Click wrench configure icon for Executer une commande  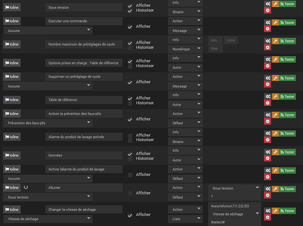click(x=275, y=21)
